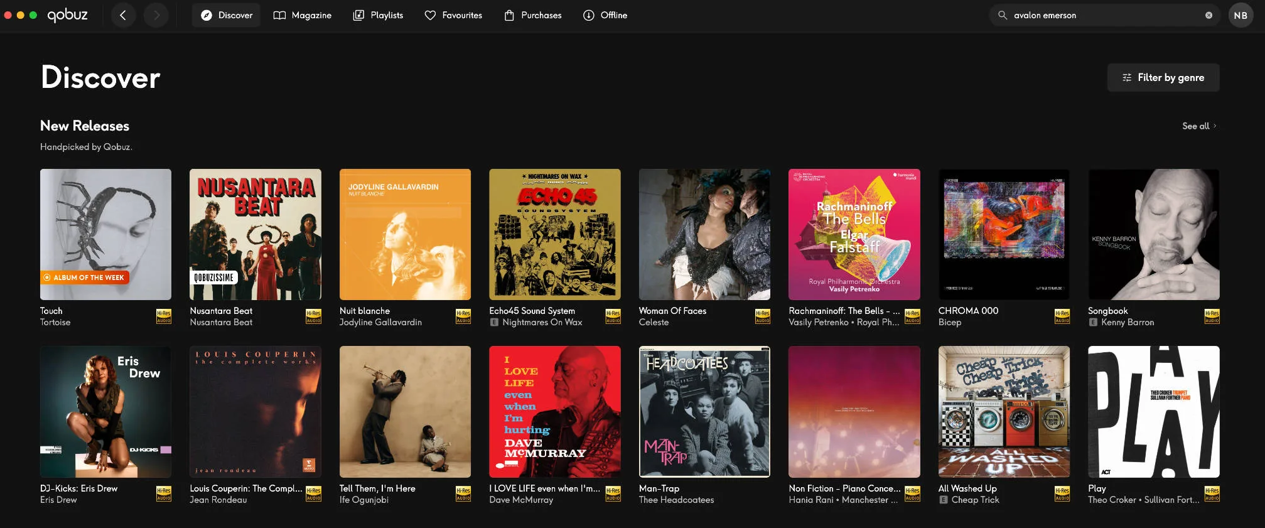Click the Hi-Res Audio badge beside All Washed Up
Screen dimensions: 1265x528
coord(1062,494)
